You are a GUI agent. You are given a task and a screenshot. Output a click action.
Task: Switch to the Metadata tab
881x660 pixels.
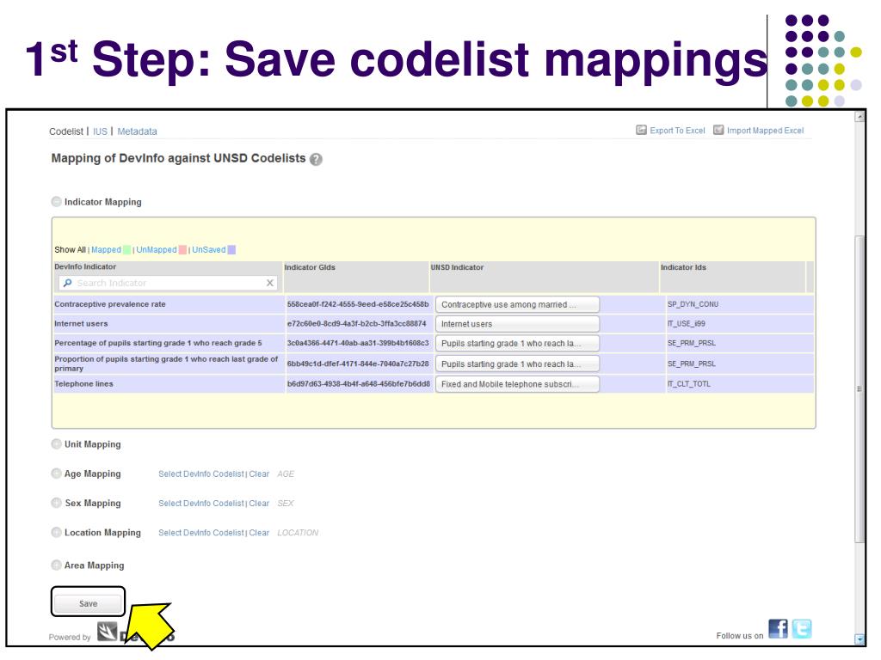(137, 131)
